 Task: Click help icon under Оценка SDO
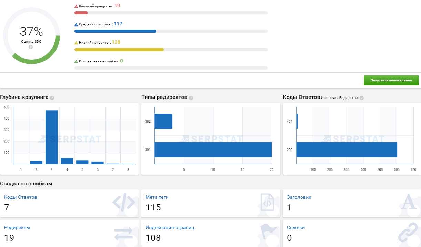pyautogui.click(x=31, y=47)
